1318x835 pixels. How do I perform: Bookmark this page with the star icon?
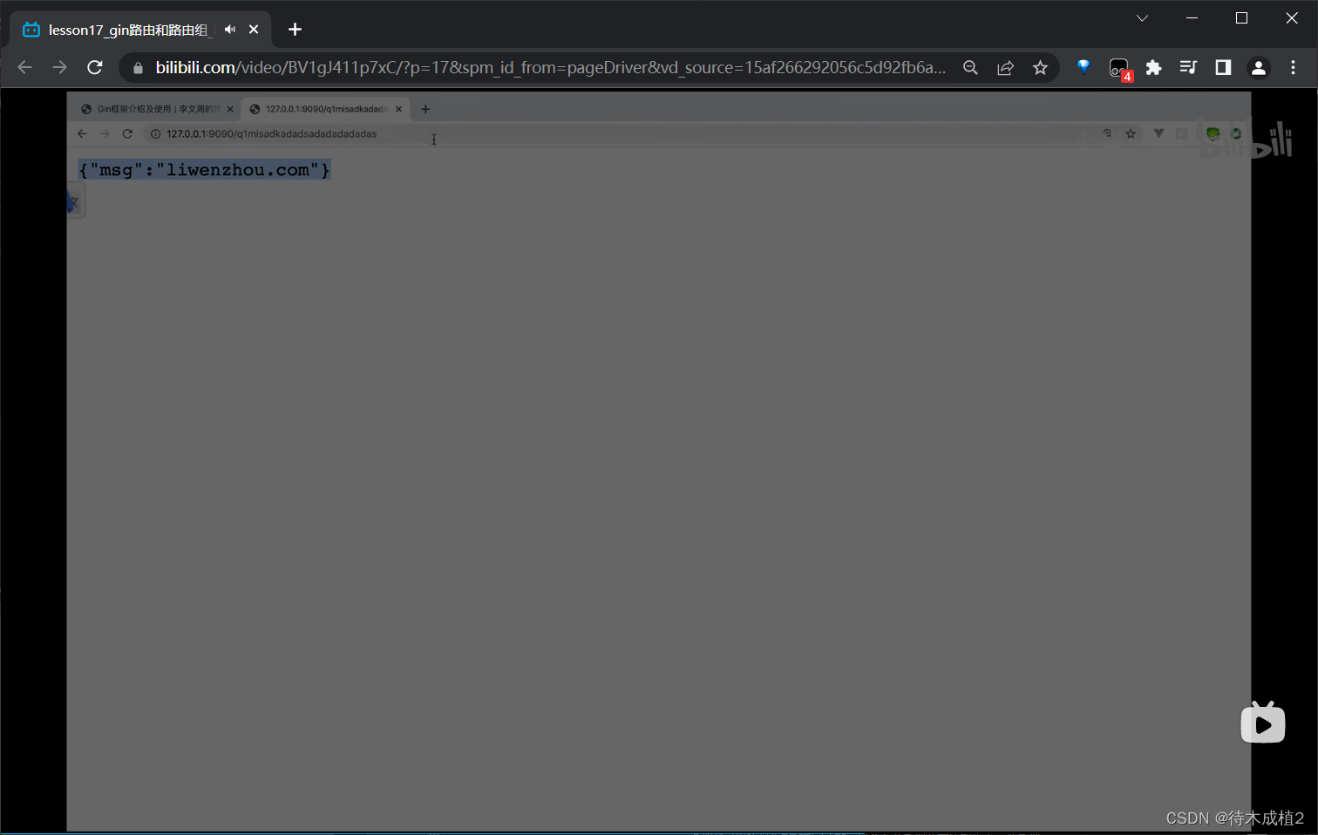tap(1040, 68)
